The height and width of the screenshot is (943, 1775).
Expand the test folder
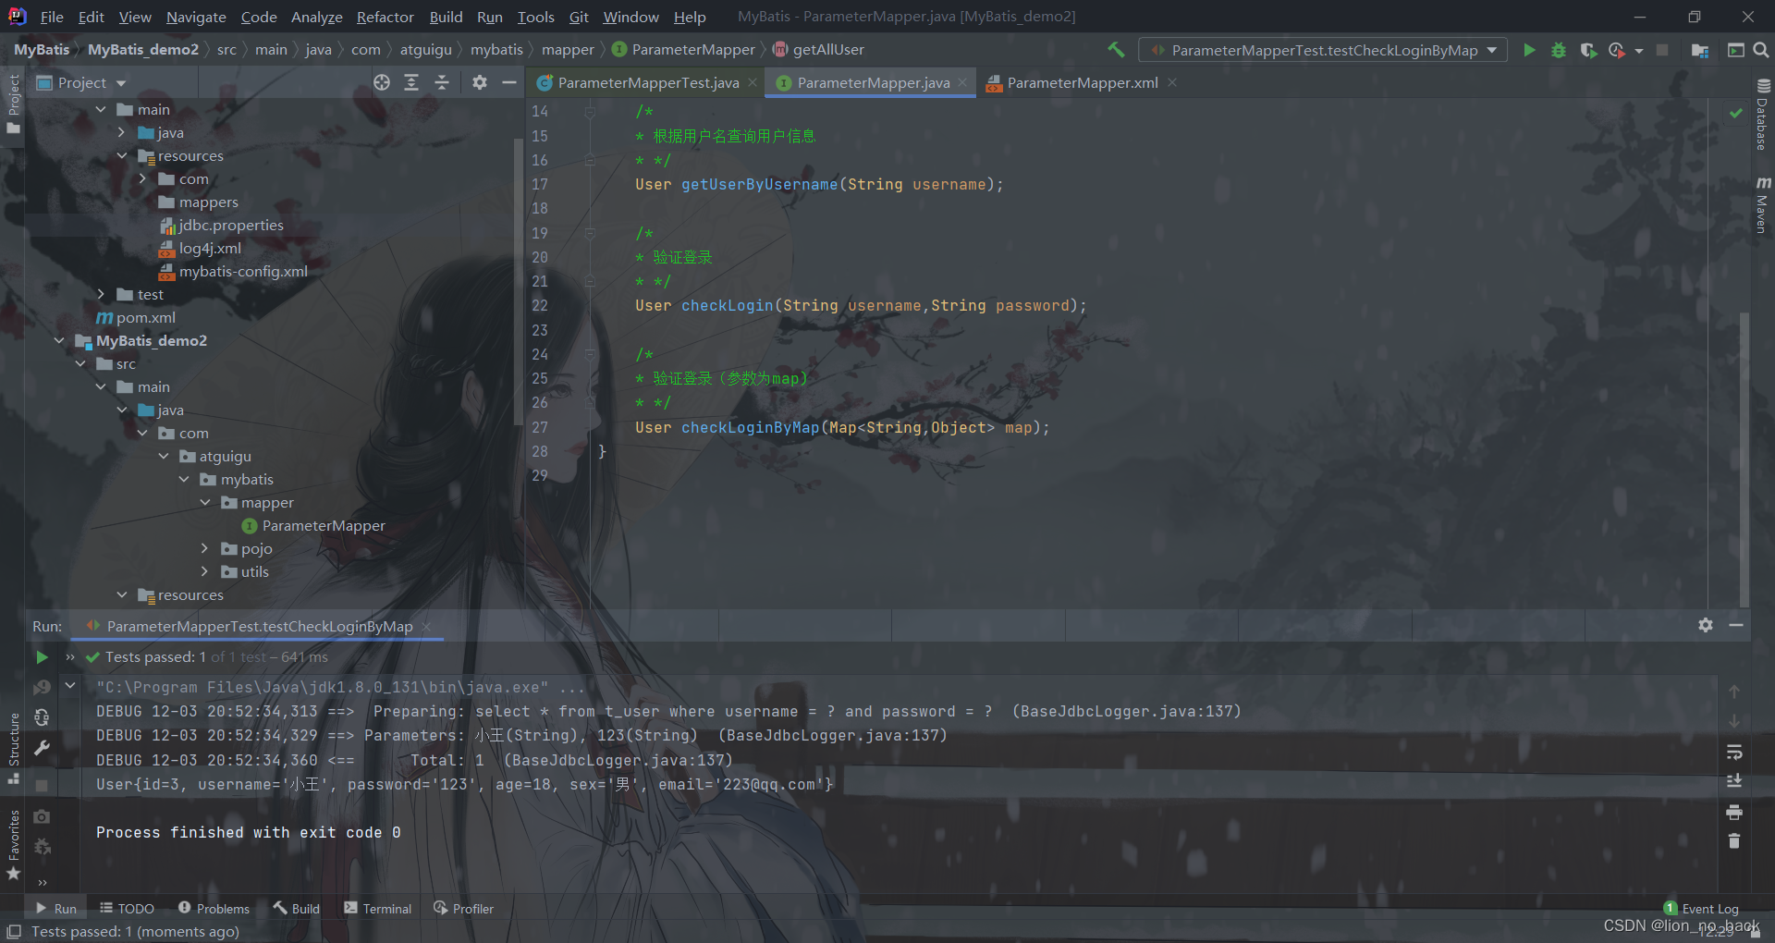point(101,294)
